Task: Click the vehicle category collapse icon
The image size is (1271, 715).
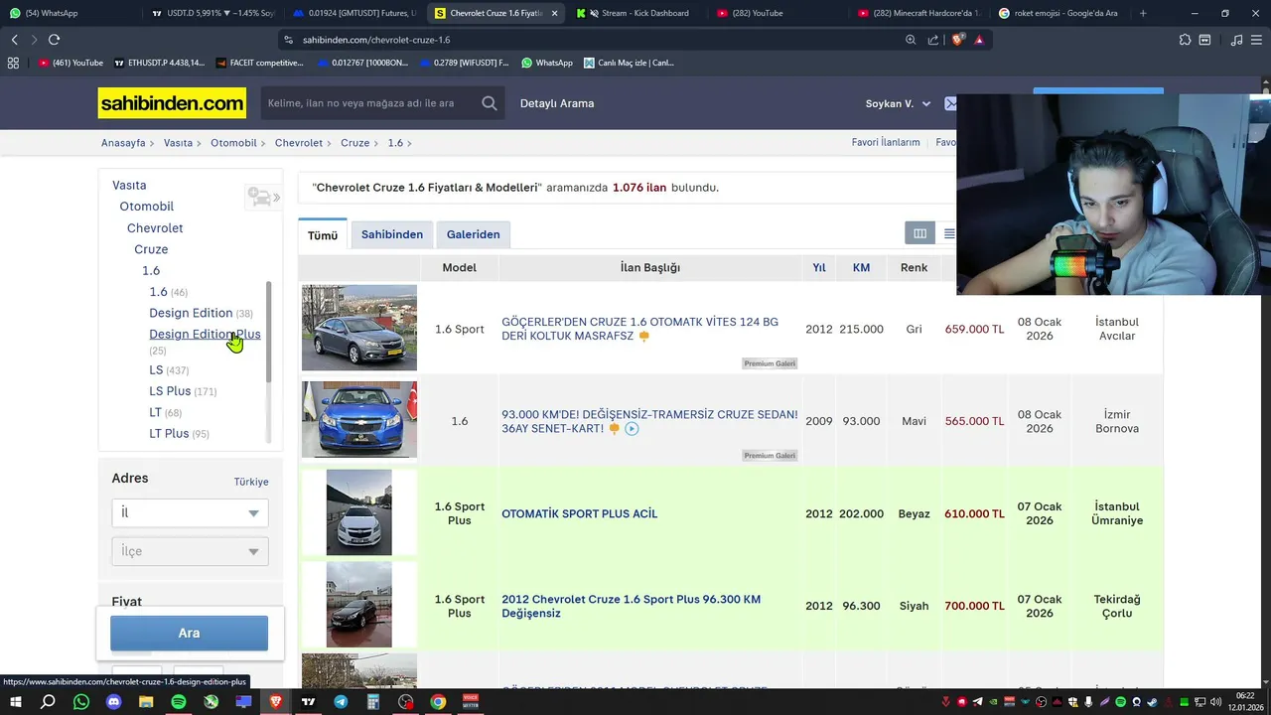Action: point(264,198)
